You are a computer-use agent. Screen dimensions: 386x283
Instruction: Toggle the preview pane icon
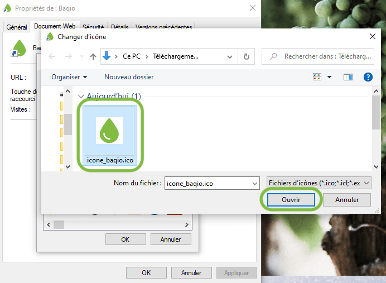click(348, 77)
